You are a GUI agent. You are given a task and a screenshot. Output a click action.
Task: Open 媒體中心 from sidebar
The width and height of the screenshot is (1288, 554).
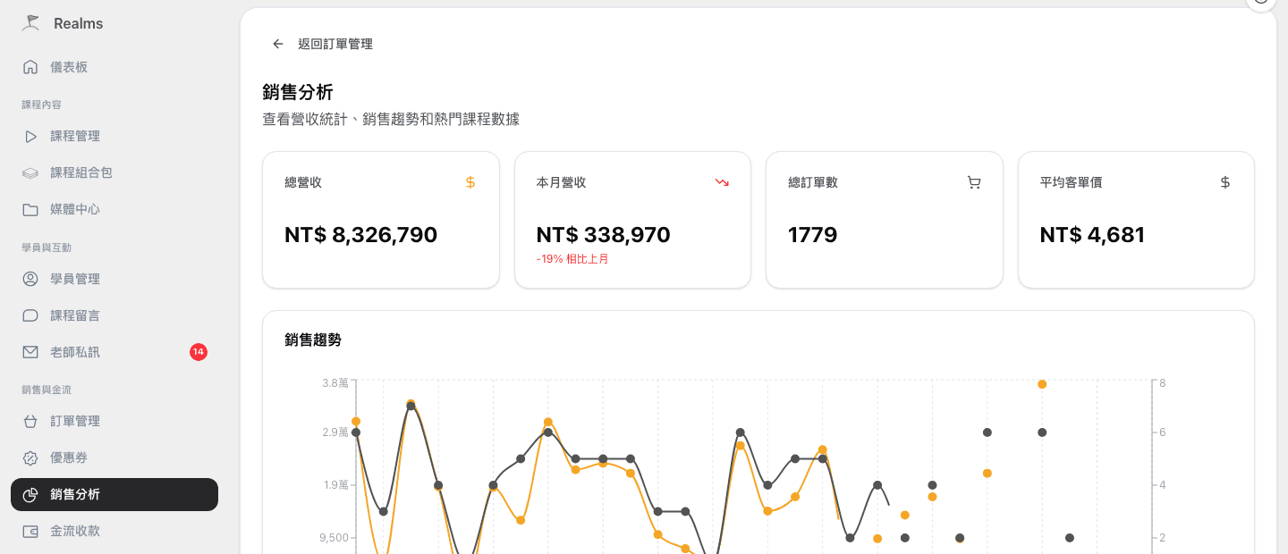point(114,210)
